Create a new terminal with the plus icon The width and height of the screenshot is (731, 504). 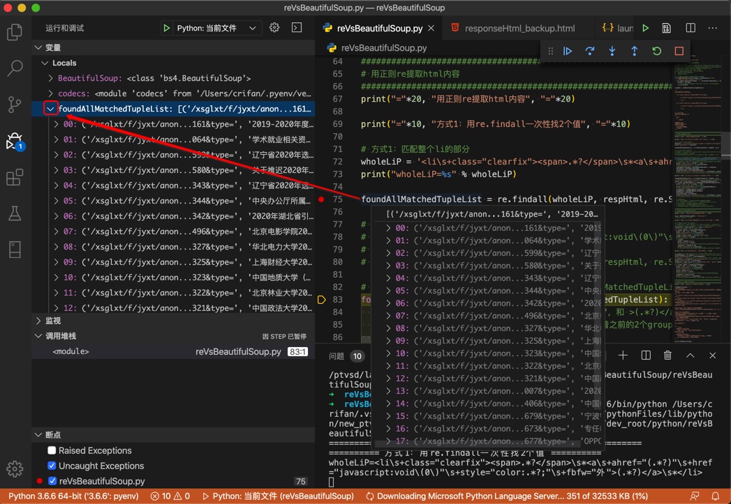pyautogui.click(x=623, y=356)
